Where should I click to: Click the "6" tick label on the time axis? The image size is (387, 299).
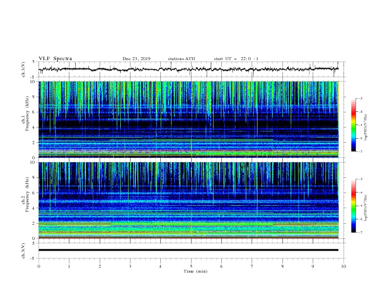coord(221,266)
